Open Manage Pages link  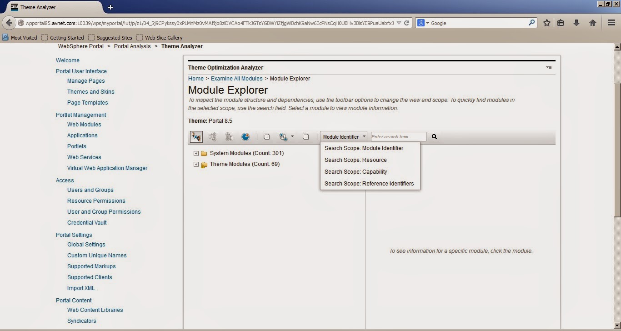[x=86, y=81]
